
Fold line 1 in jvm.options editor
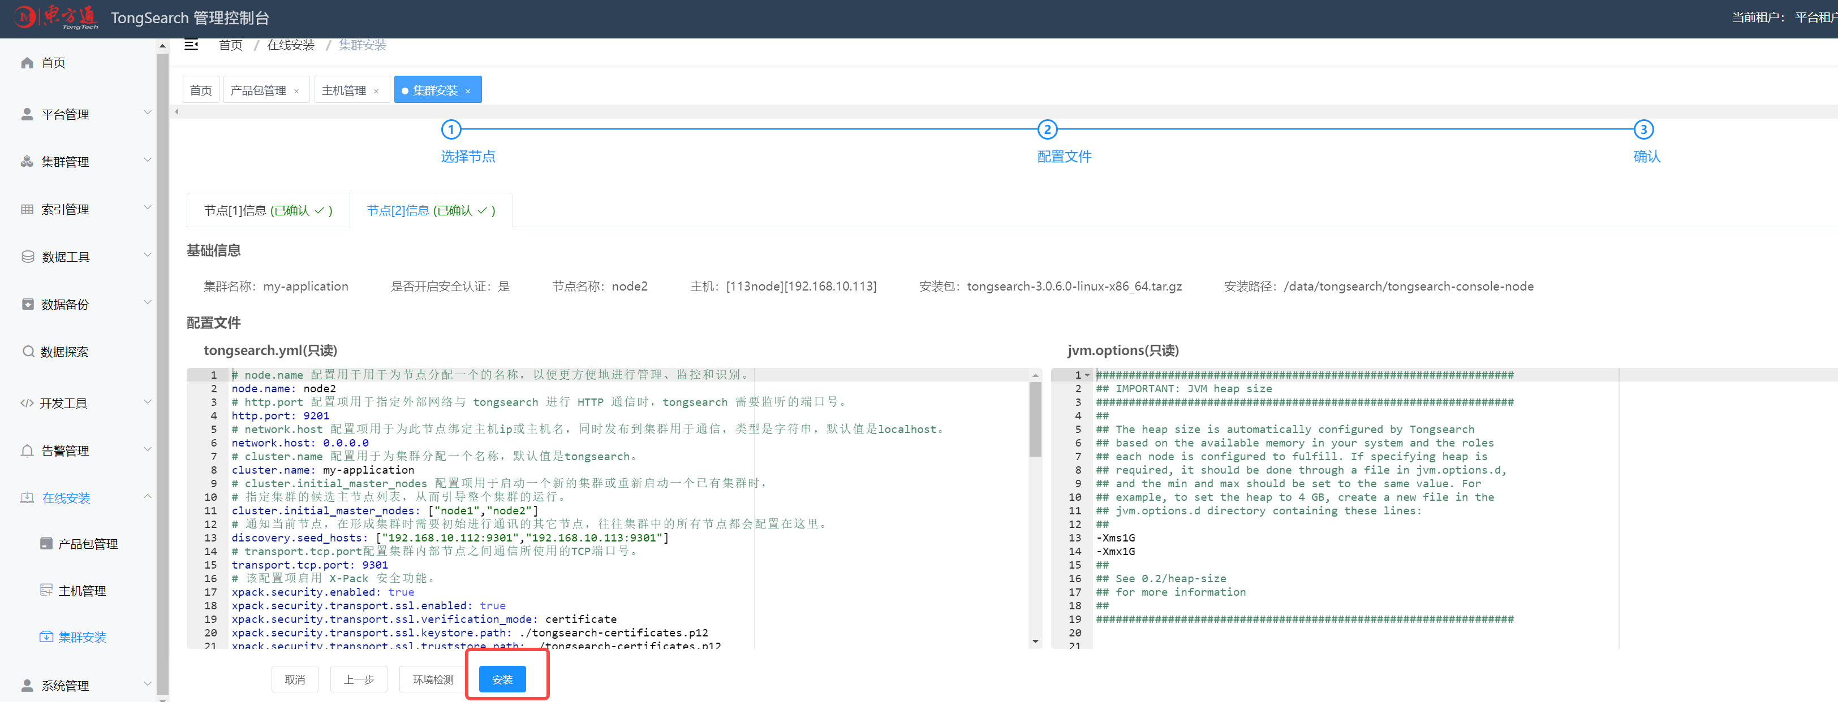[1087, 376]
